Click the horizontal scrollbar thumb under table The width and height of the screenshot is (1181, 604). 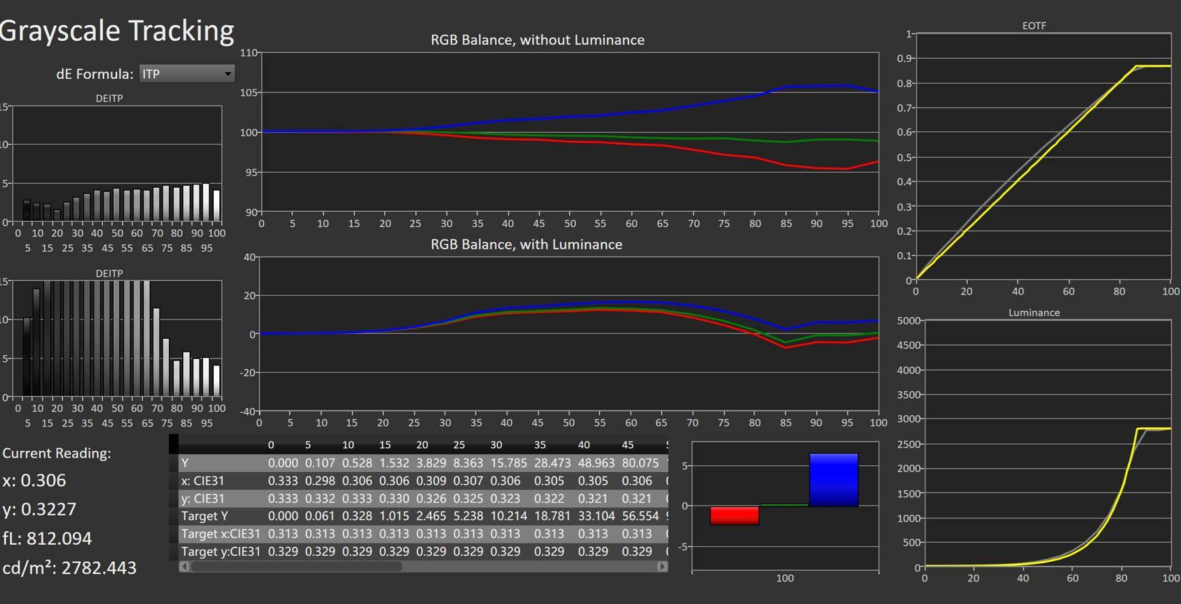coord(296,567)
